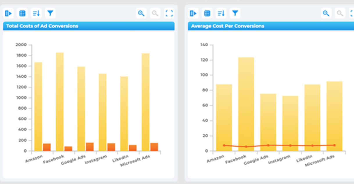354x184 pixels.
Task: Zoom in on Total Costs chart
Action: point(141,13)
